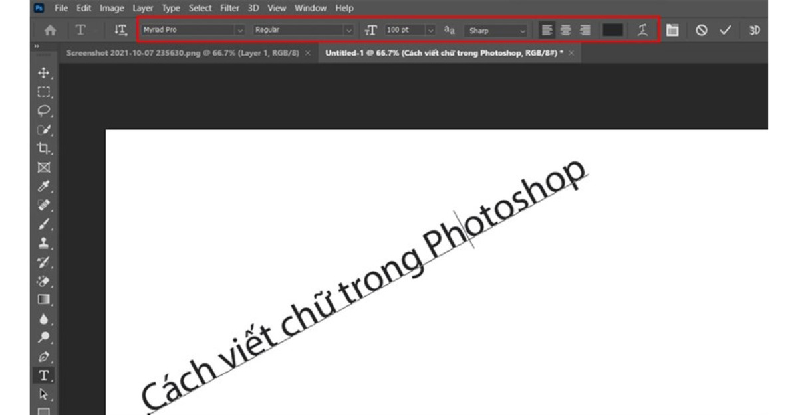Select the Eraser tool

44,280
